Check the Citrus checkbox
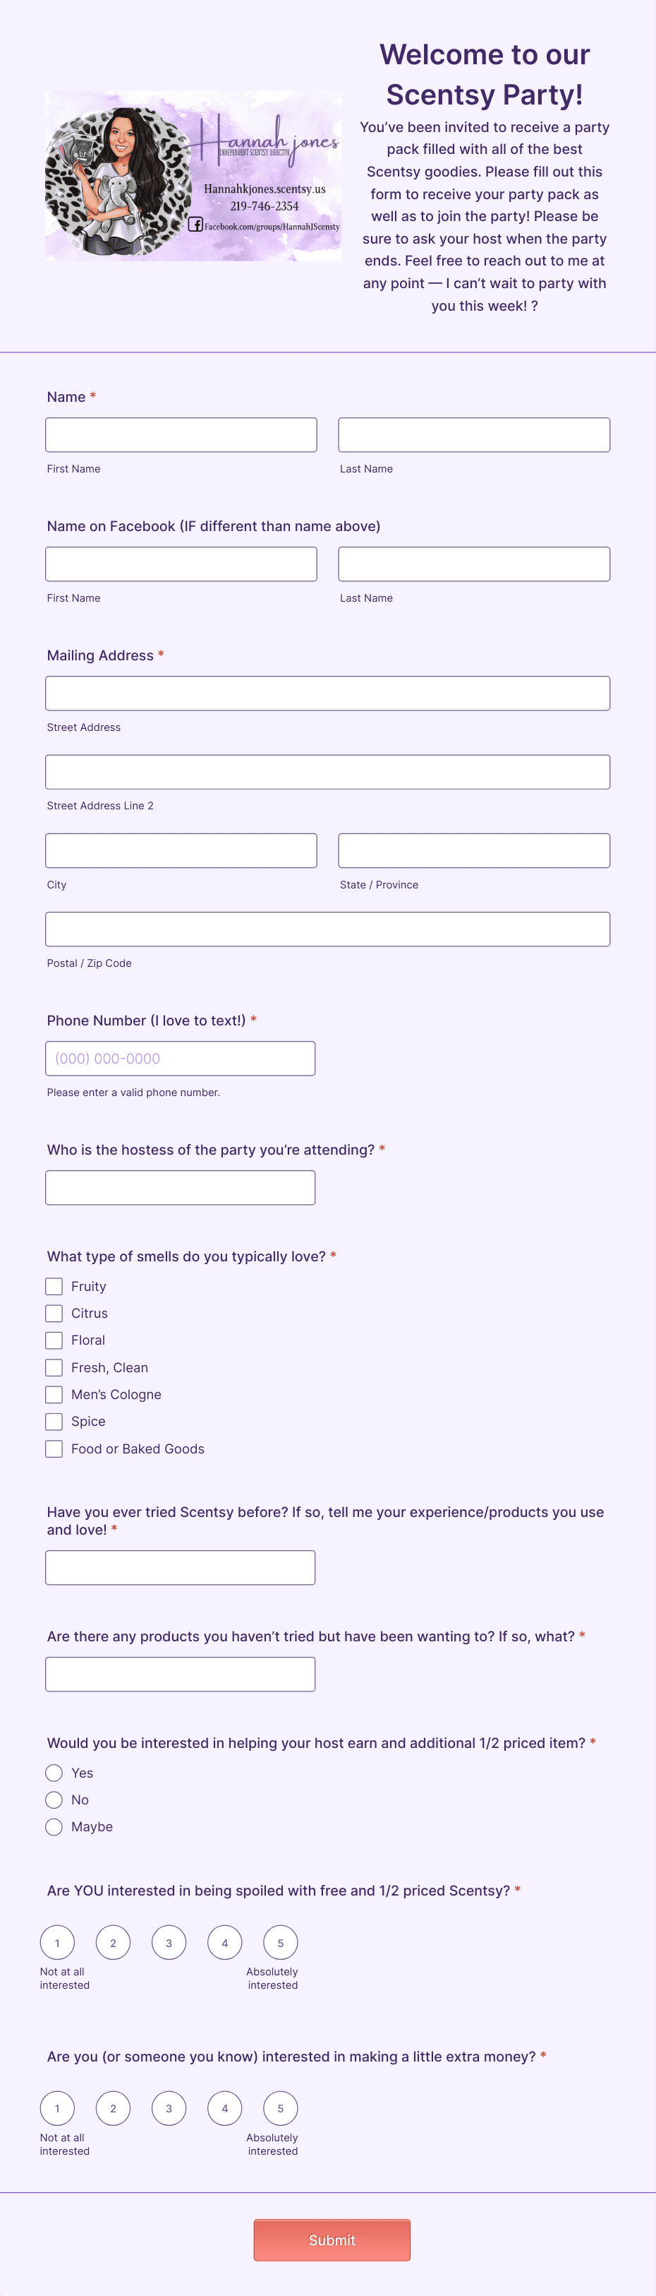 [x=54, y=1313]
